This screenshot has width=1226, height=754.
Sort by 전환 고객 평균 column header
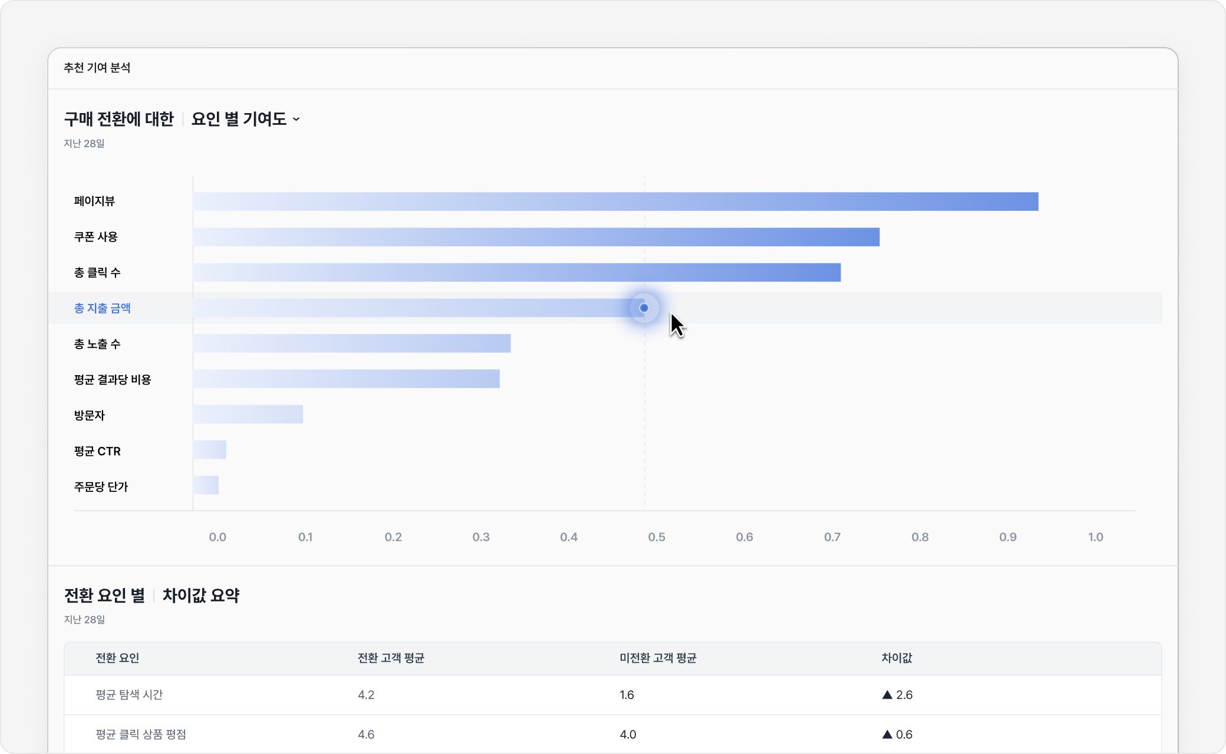click(391, 658)
